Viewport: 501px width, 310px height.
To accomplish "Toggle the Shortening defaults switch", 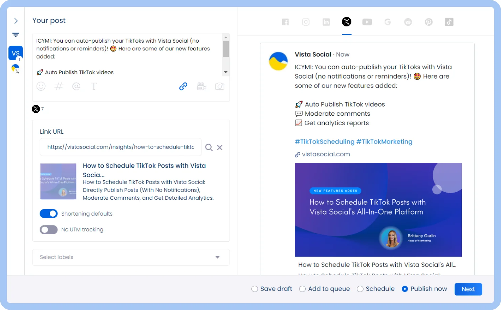I will tap(49, 214).
